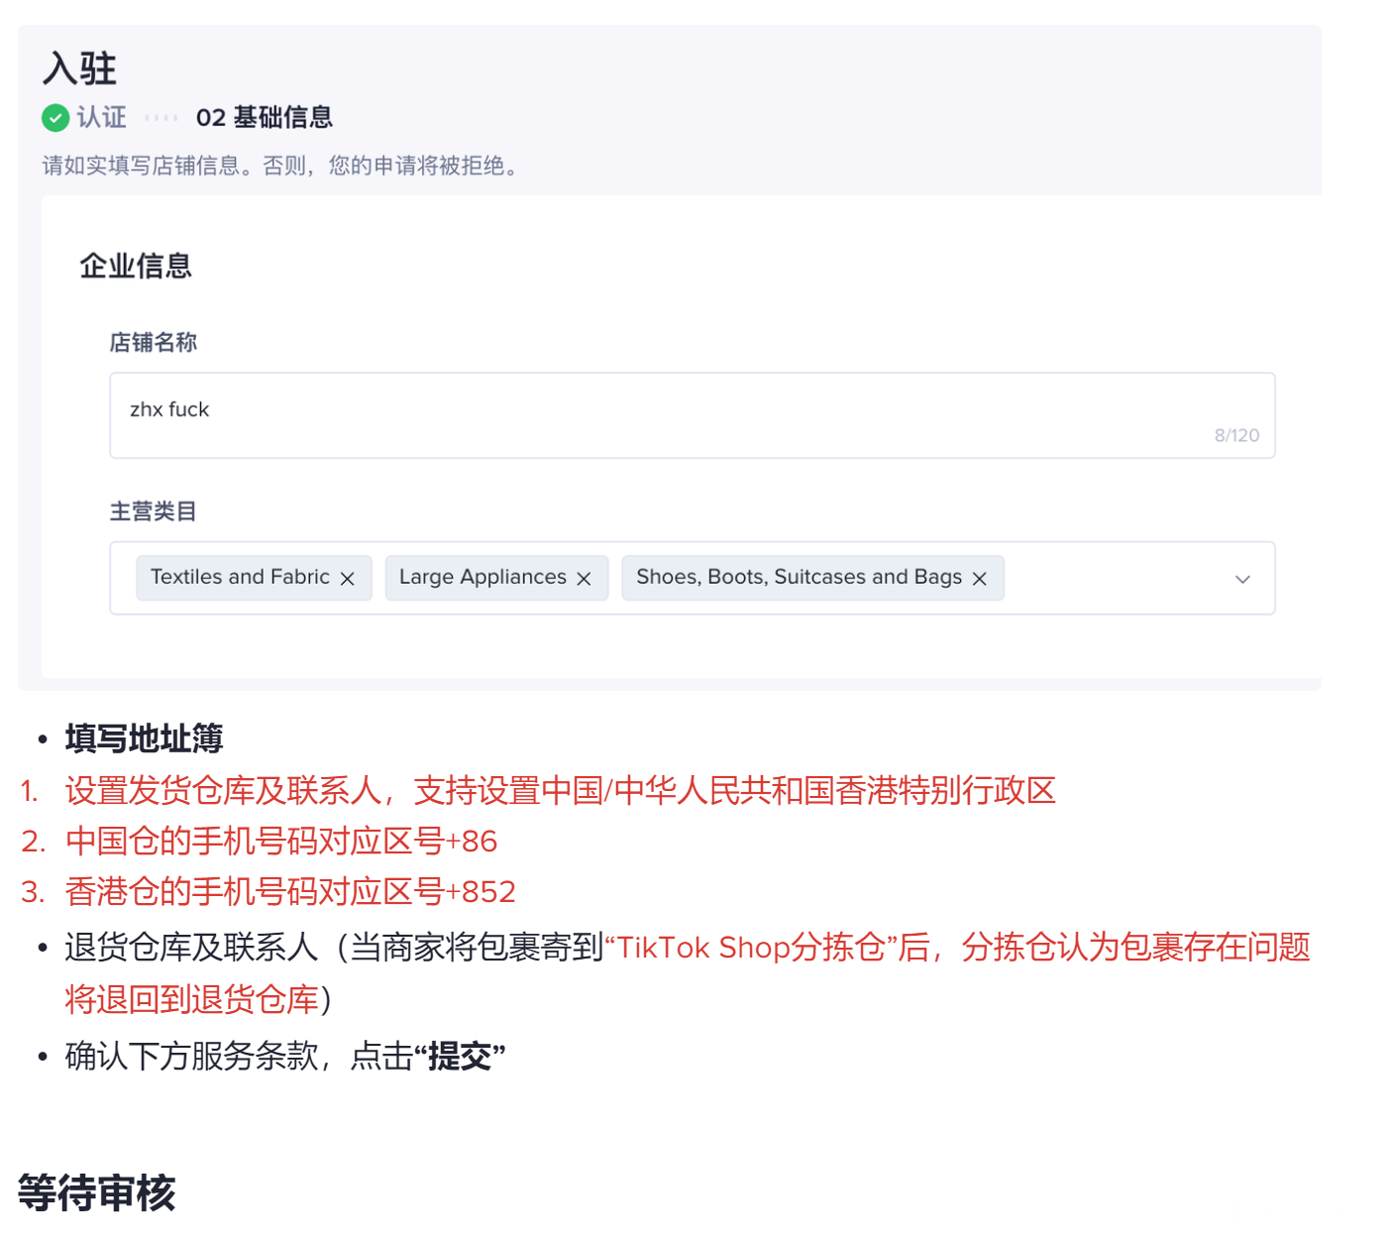Remove the Textiles and Fabric tag
The height and width of the screenshot is (1244, 1392).
(x=348, y=579)
